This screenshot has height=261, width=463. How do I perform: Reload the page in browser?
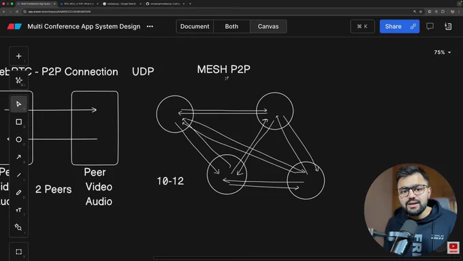17,12
